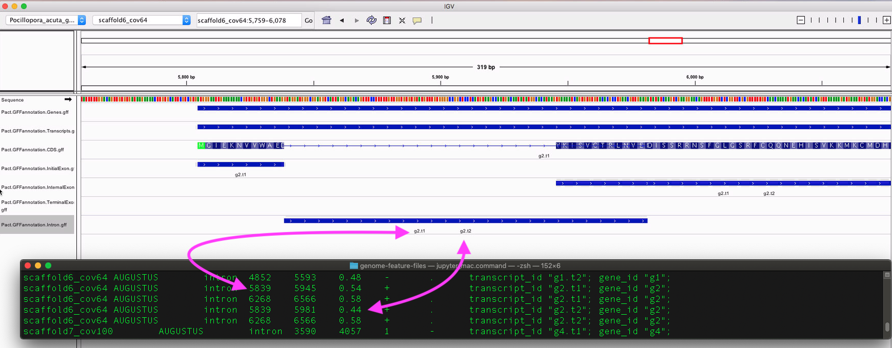
Task: Go forward with the right arrow icon
Action: [357, 21]
